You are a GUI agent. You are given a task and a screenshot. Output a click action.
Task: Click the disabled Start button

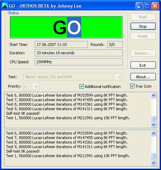point(143,17)
